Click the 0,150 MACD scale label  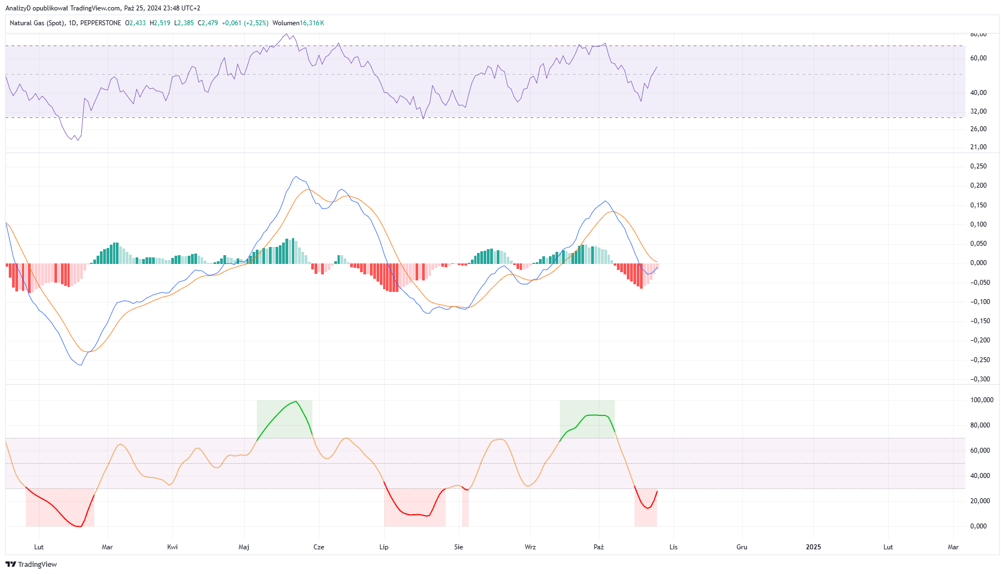[978, 205]
